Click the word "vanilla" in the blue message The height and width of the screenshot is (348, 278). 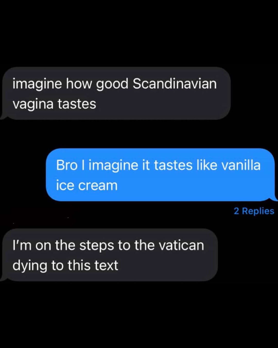241,165
